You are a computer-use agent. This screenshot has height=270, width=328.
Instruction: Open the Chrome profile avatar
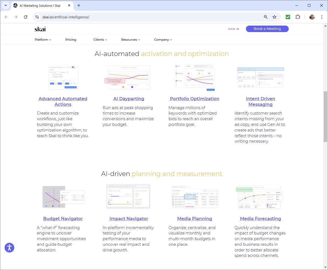point(312,17)
